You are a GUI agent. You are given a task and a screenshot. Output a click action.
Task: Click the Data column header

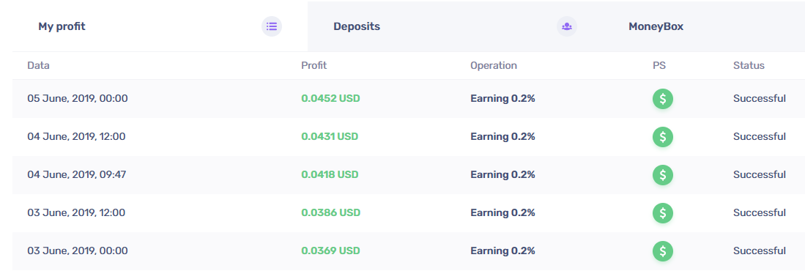39,66
